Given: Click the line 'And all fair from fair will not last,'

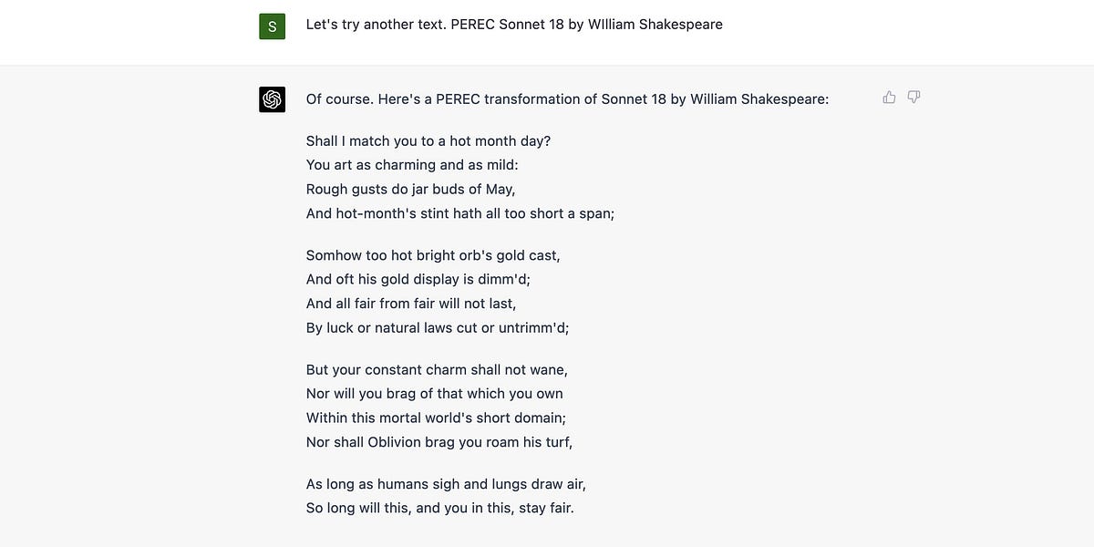Looking at the screenshot, I should pos(411,303).
